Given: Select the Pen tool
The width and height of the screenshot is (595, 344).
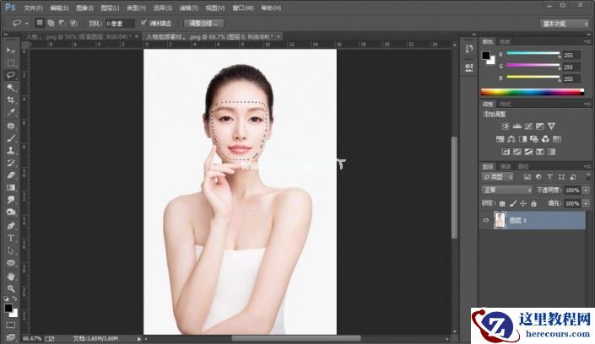Looking at the screenshot, I should tap(11, 226).
